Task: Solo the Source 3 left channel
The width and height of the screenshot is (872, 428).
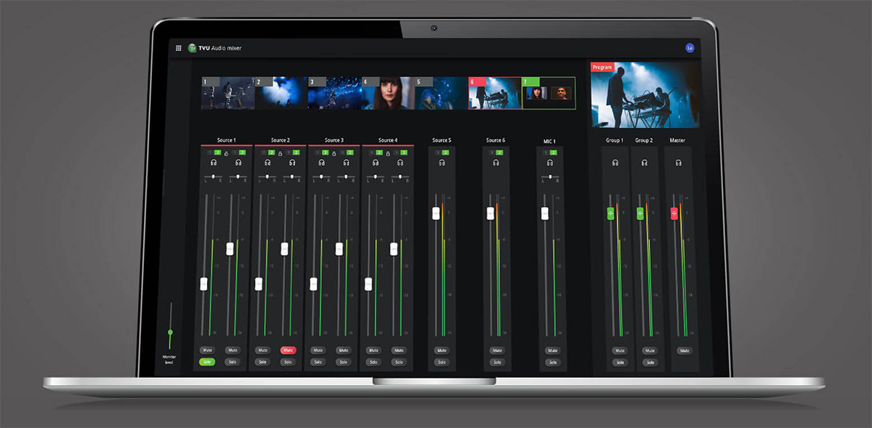Action: [318, 362]
